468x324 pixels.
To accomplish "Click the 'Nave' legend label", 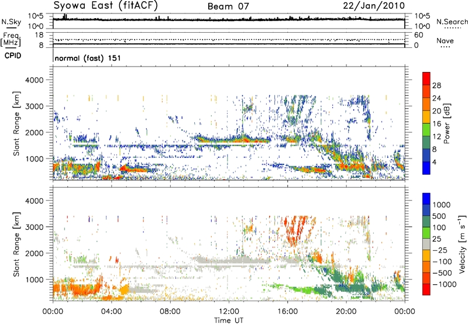I will (x=445, y=40).
